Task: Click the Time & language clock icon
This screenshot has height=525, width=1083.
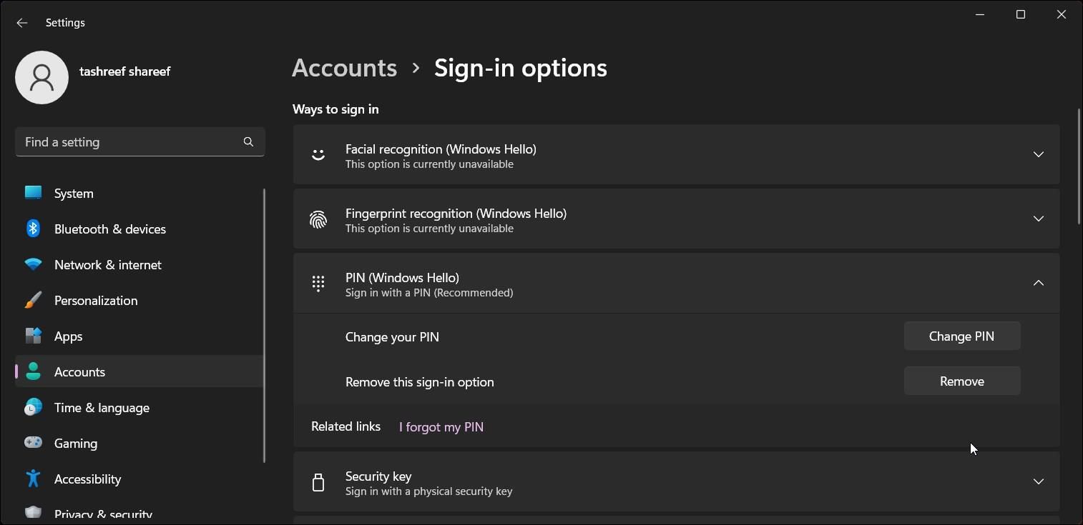Action: (x=33, y=407)
